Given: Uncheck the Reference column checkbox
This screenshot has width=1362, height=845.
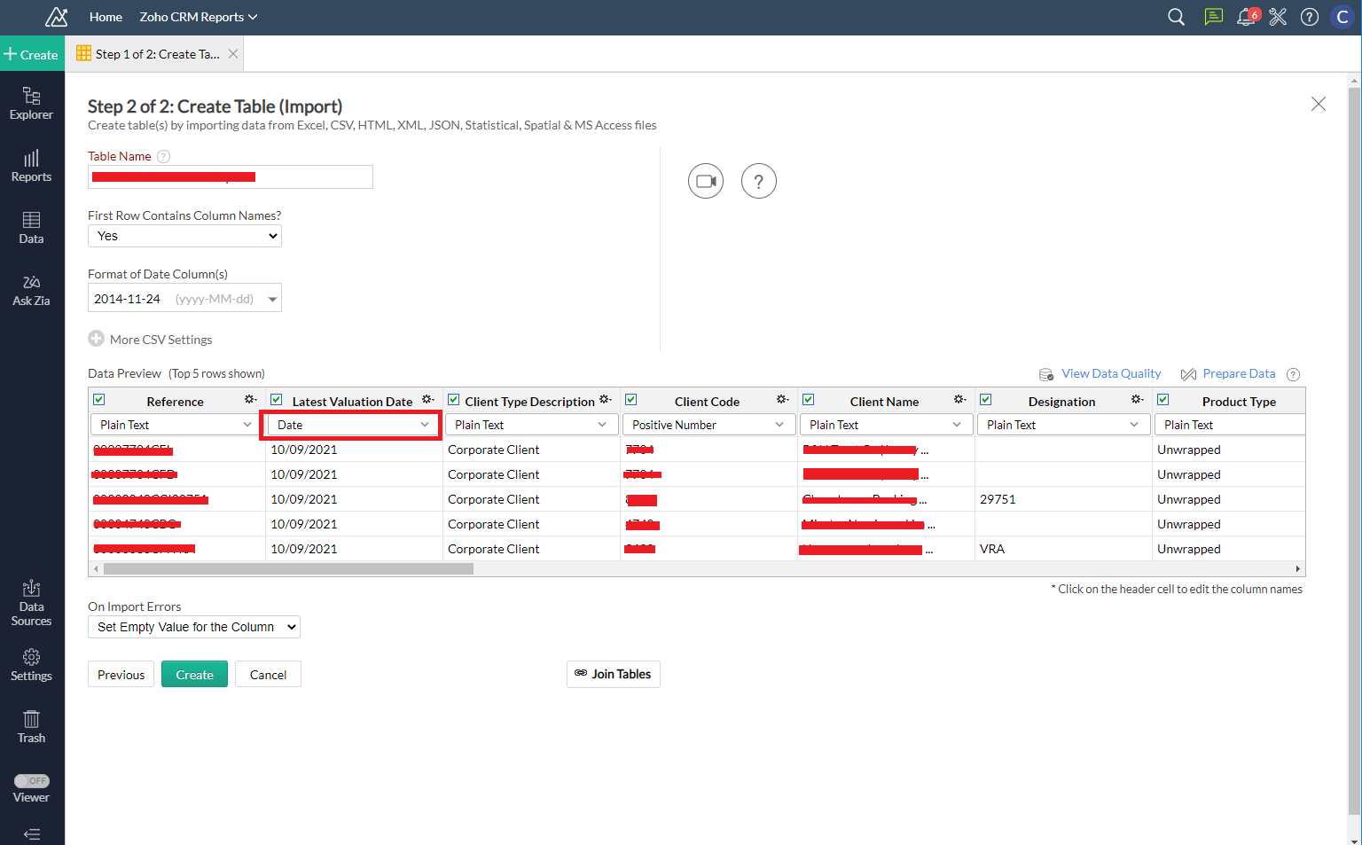Looking at the screenshot, I should (99, 400).
